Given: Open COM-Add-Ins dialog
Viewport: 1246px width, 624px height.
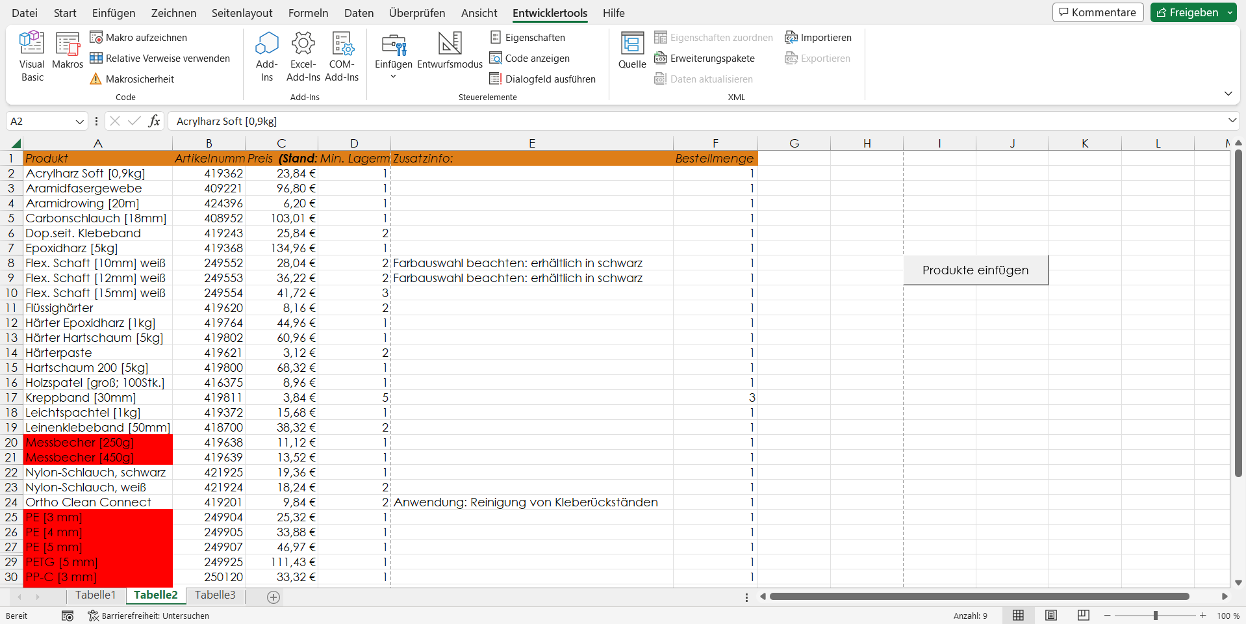Looking at the screenshot, I should coord(342,57).
